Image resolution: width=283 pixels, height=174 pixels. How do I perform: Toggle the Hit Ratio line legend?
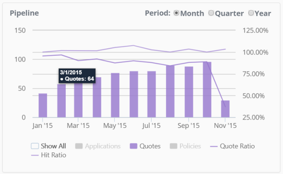pyautogui.click(x=35, y=155)
